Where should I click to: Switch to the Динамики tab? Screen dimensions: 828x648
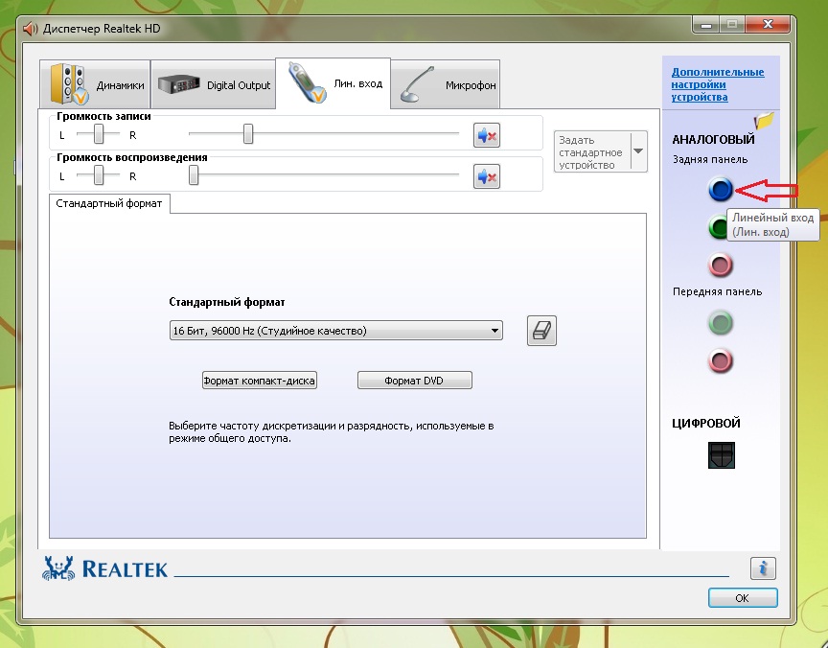coord(95,84)
